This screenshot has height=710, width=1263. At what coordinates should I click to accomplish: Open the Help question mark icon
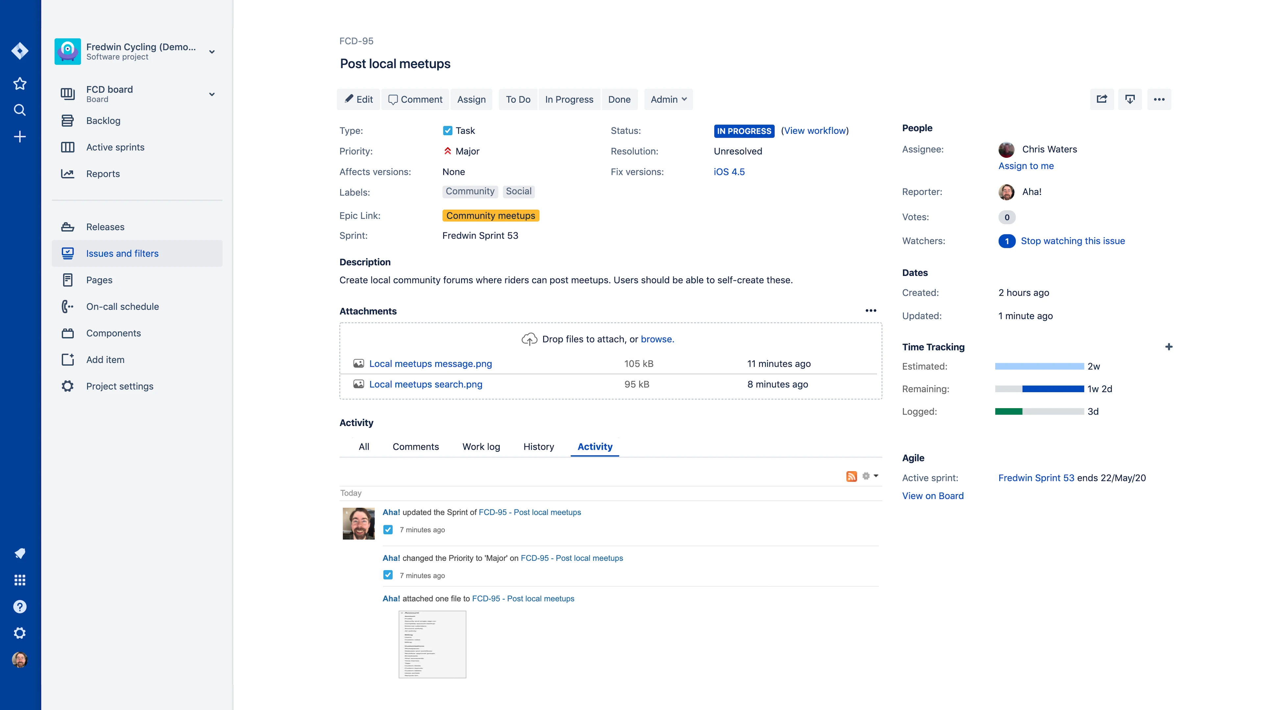coord(20,606)
